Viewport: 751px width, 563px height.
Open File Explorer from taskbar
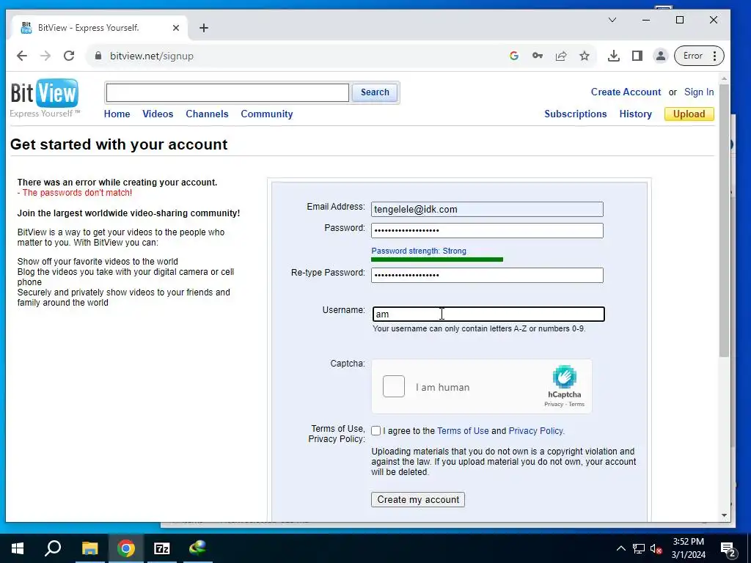pos(89,548)
